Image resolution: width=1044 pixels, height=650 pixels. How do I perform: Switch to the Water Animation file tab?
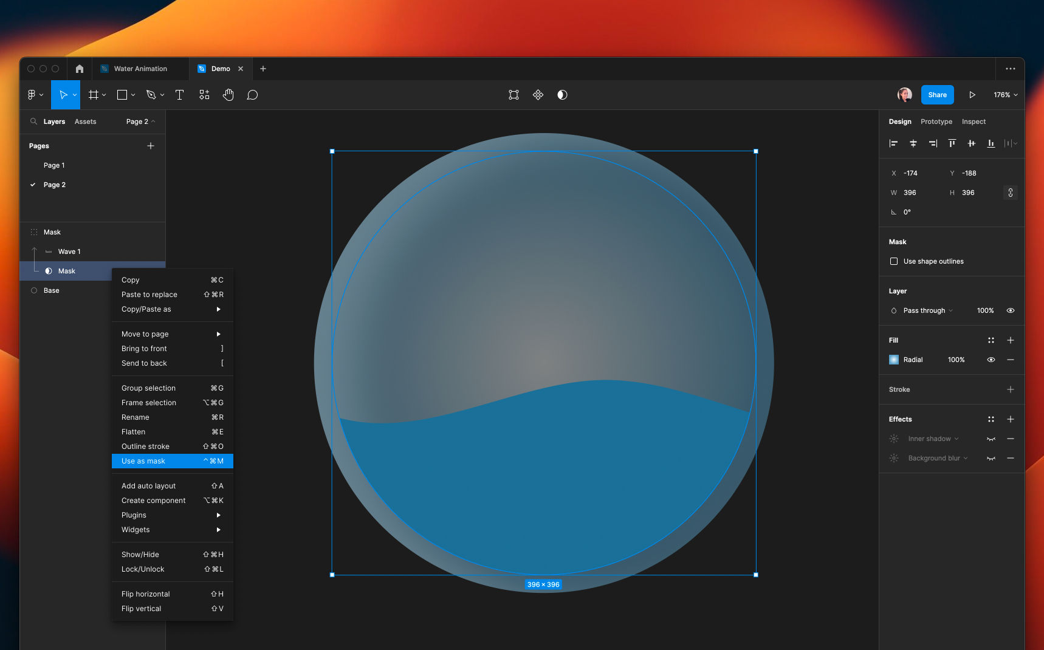point(140,69)
